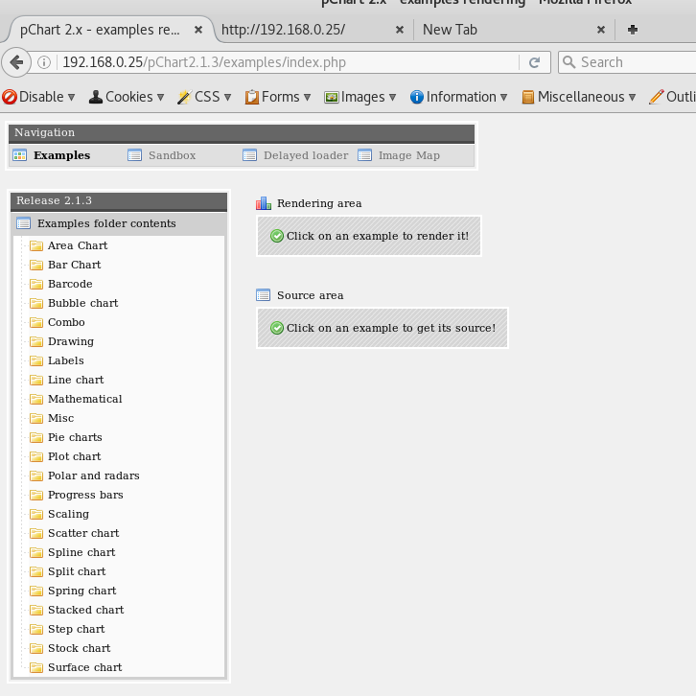Open the Outline toolbar menu

pos(672,97)
